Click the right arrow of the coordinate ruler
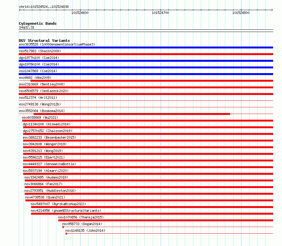This screenshot has width=282, height=246. pos(272,10)
